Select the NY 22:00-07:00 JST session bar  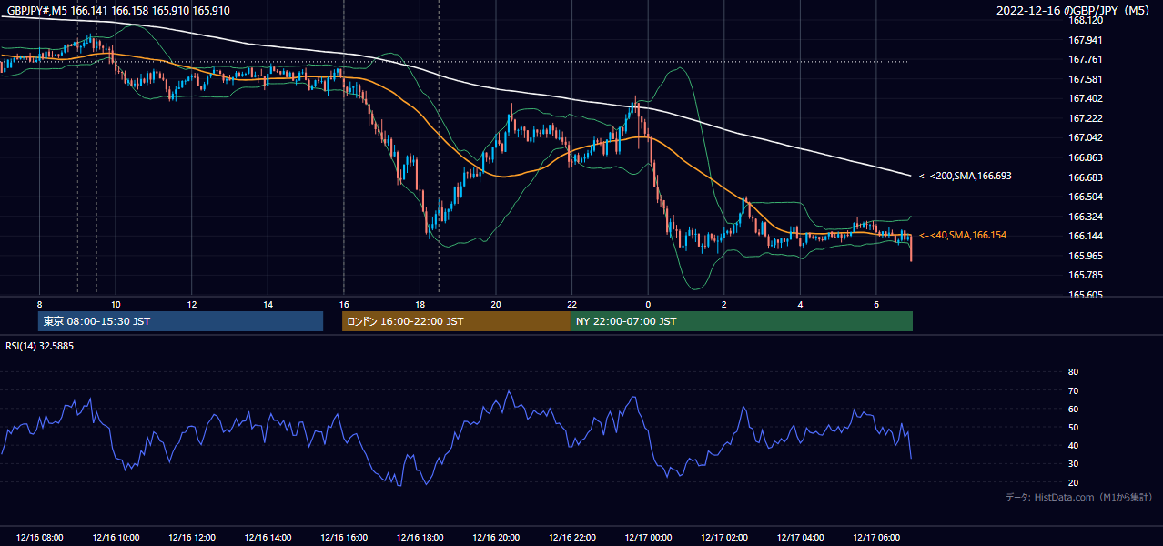tap(742, 321)
